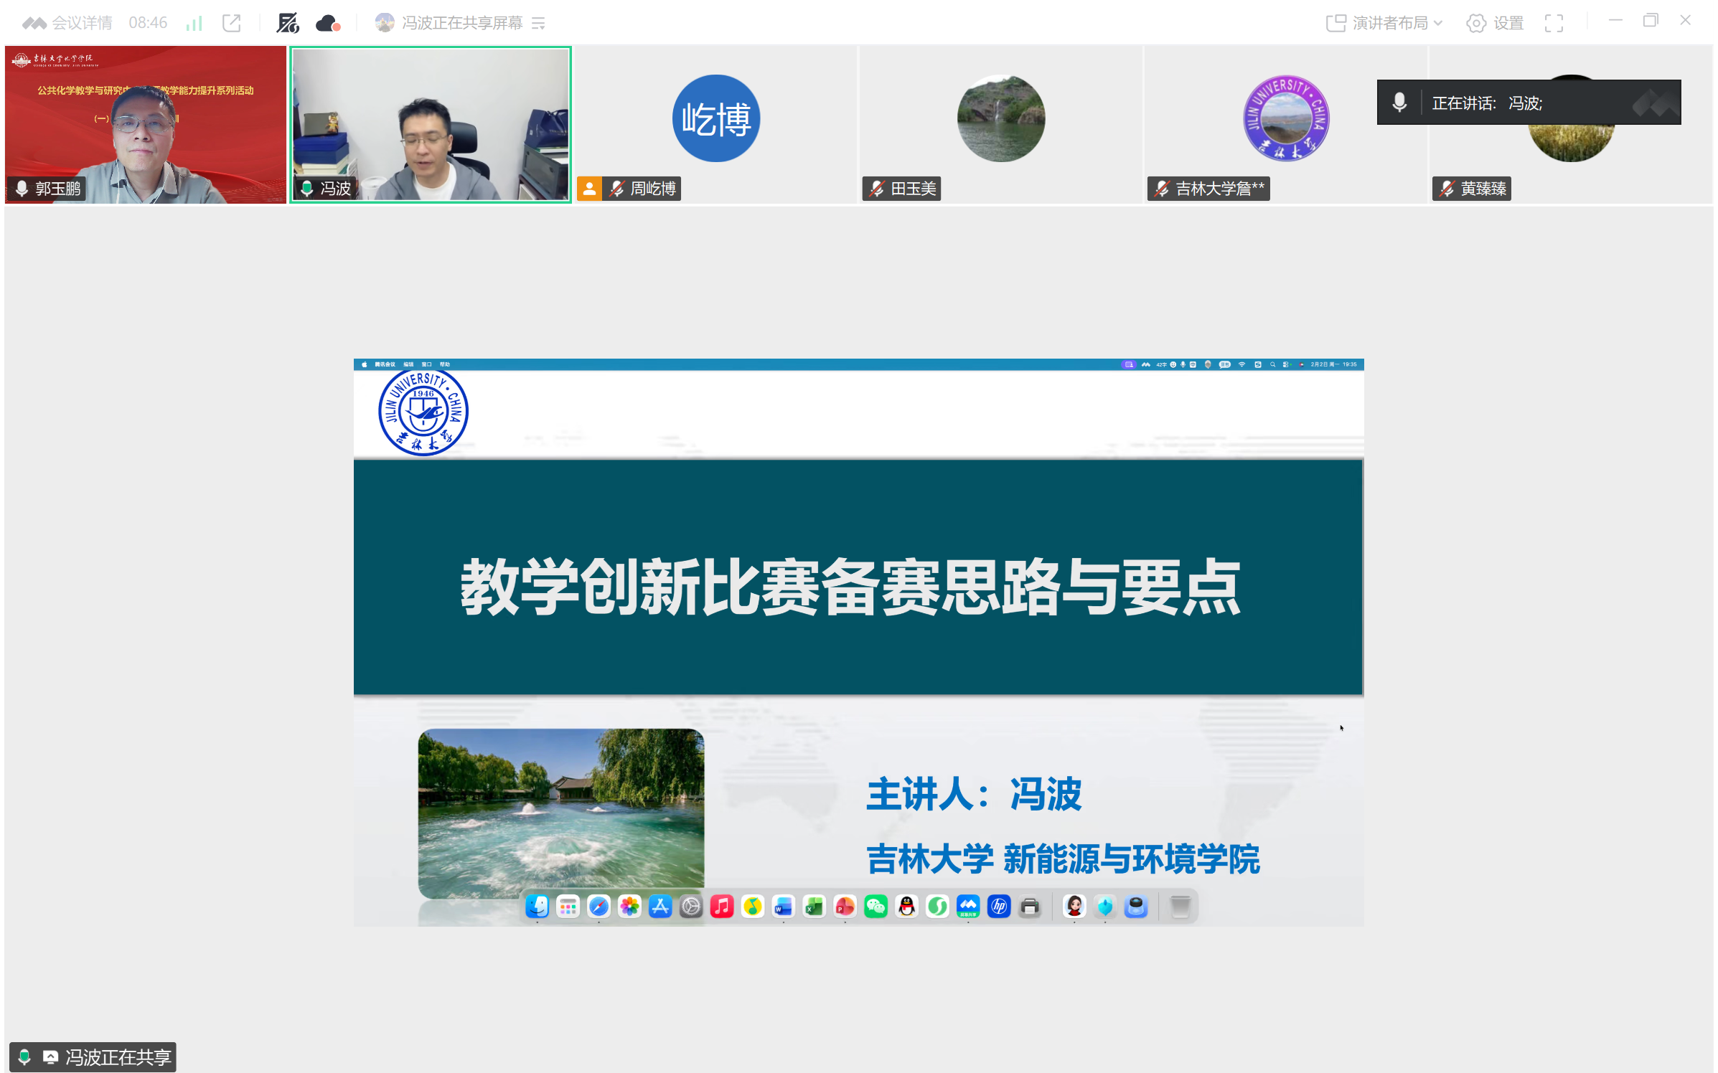Select 郭玉鹏's video thumbnail

[145, 124]
